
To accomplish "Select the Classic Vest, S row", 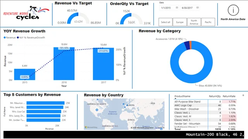I will 205,120.
